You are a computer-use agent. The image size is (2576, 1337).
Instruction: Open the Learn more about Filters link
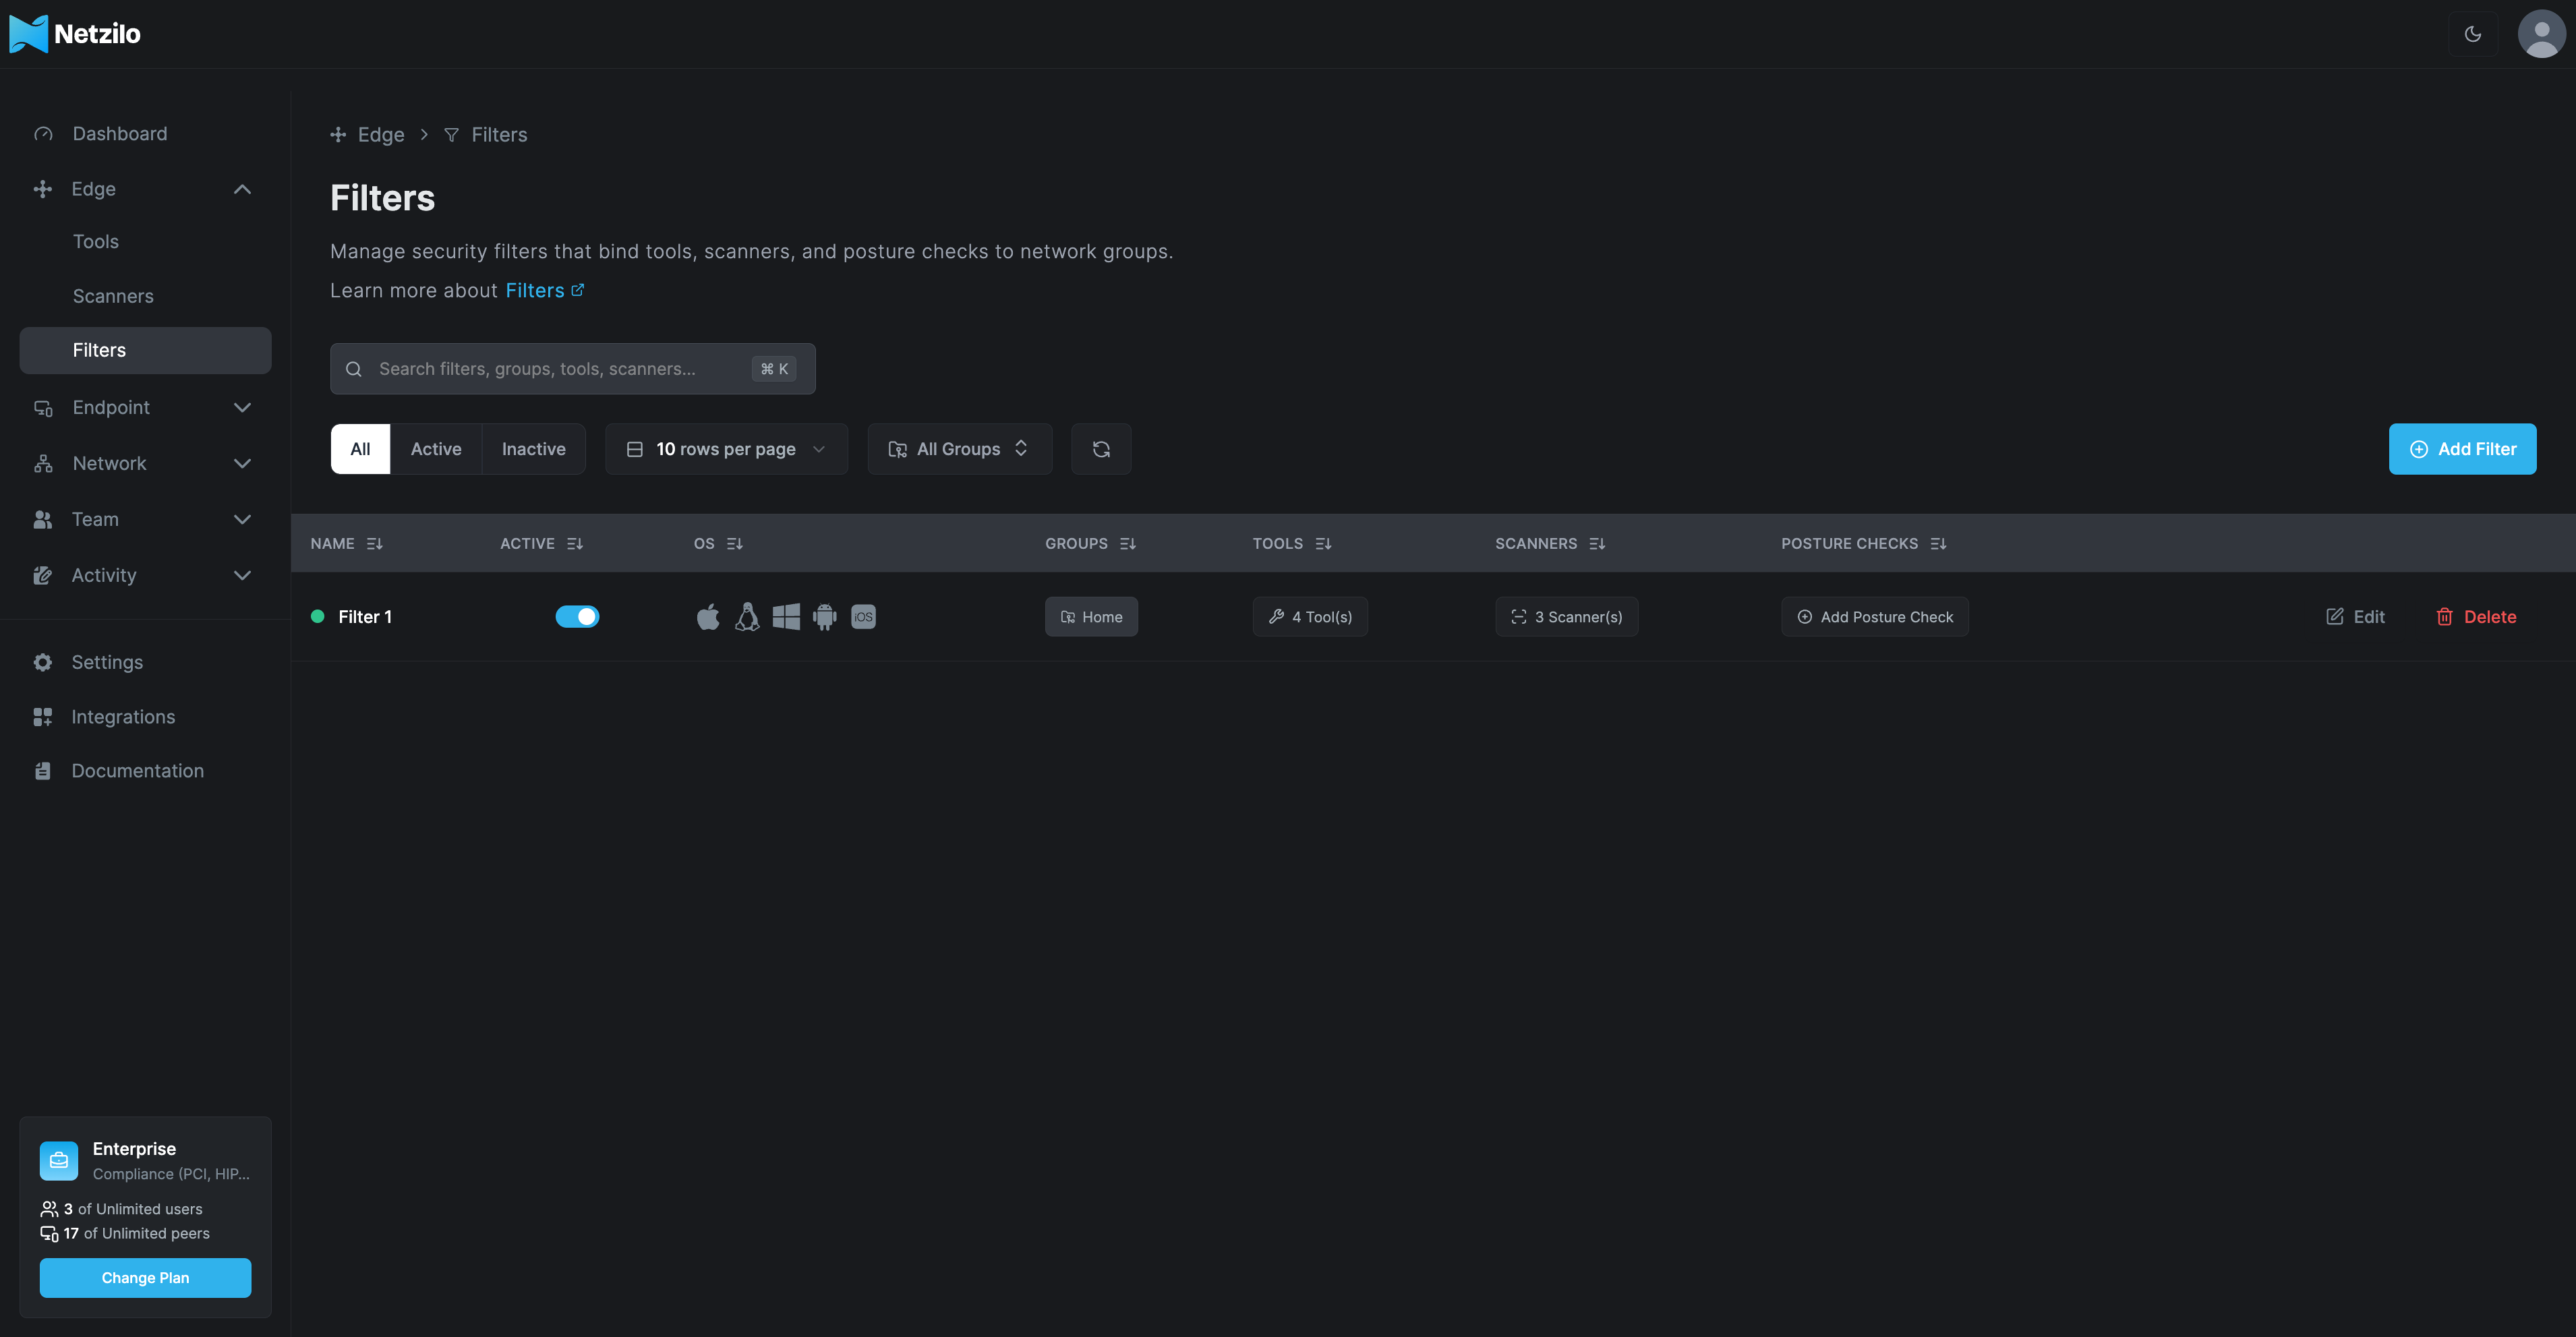point(536,290)
